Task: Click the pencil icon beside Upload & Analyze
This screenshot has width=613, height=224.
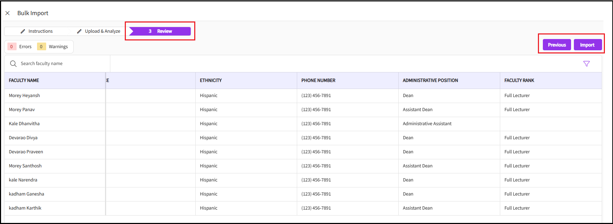Action: 79,31
